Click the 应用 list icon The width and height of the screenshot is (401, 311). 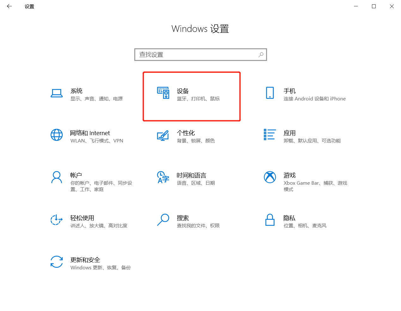click(x=270, y=135)
